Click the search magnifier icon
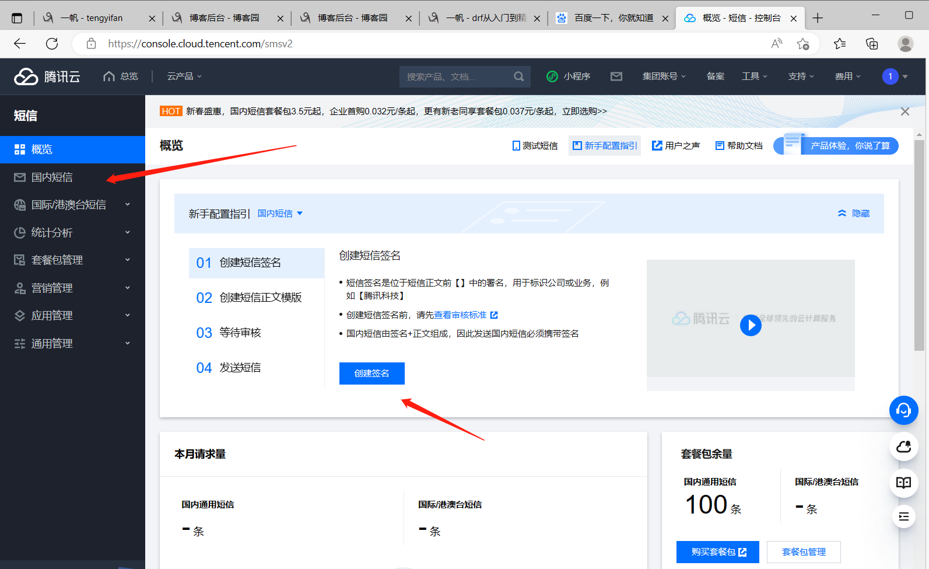The image size is (929, 569). coord(518,76)
